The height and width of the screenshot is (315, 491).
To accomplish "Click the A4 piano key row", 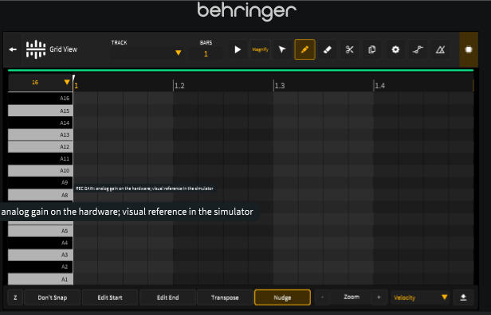I will click(x=40, y=243).
